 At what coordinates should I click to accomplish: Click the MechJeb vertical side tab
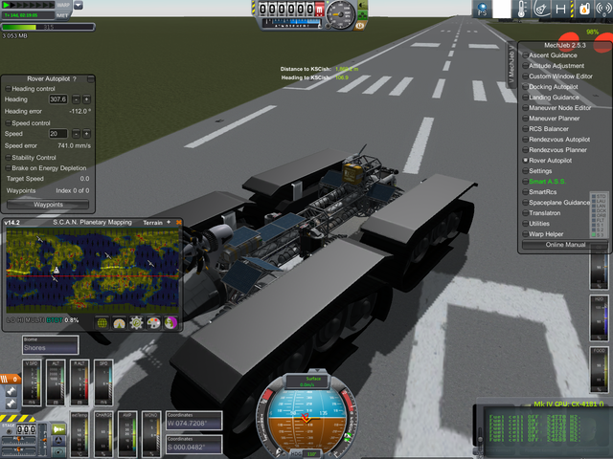click(x=511, y=64)
